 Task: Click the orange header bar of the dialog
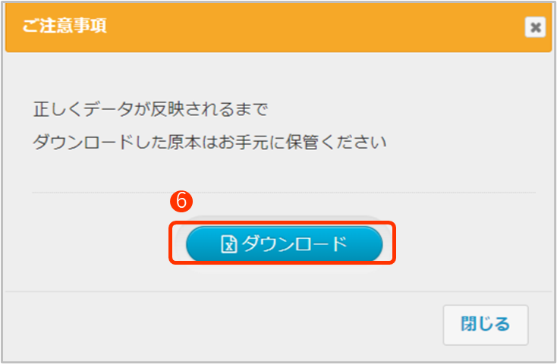click(x=304, y=27)
